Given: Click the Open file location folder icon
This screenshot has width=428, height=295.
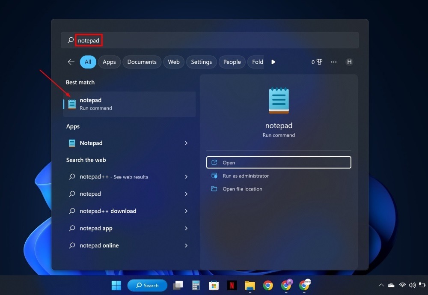Looking at the screenshot, I should (x=214, y=188).
